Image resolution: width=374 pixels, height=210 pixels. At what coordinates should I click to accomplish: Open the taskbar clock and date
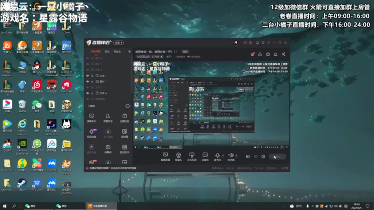tap(357, 206)
